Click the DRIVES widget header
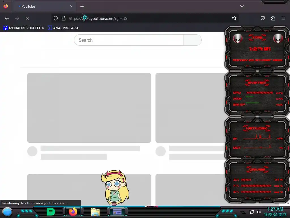This screenshot has height=218, width=290. tap(257, 169)
